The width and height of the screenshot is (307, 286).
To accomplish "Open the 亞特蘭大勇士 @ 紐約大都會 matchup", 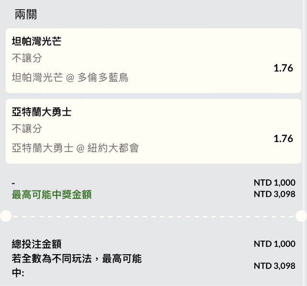I will (x=75, y=148).
